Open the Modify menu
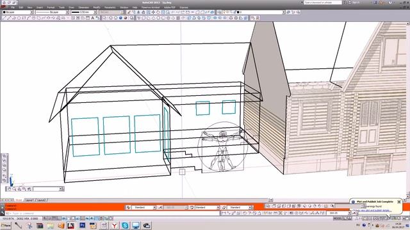This screenshot has width=410, height=230. (97, 7)
